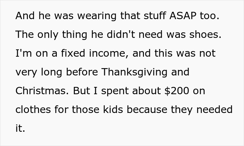
Task: Click the word "shoes."
Action: coord(205,34)
